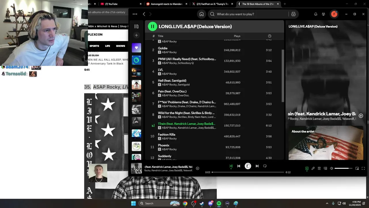Screen dimensions: 369x208
Task: Open Browse icon in Spotify search bar
Action: 293,14
